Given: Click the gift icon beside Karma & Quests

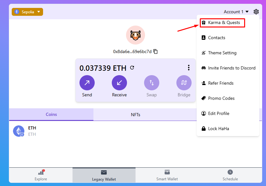Looking at the screenshot, I should coord(204,22).
